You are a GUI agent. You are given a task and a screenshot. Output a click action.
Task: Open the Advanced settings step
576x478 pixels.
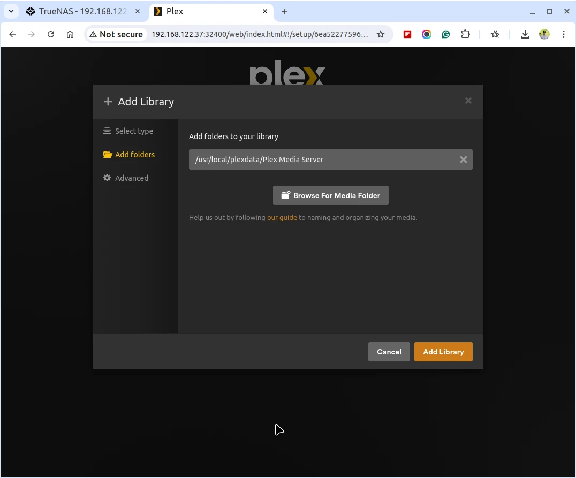point(126,178)
